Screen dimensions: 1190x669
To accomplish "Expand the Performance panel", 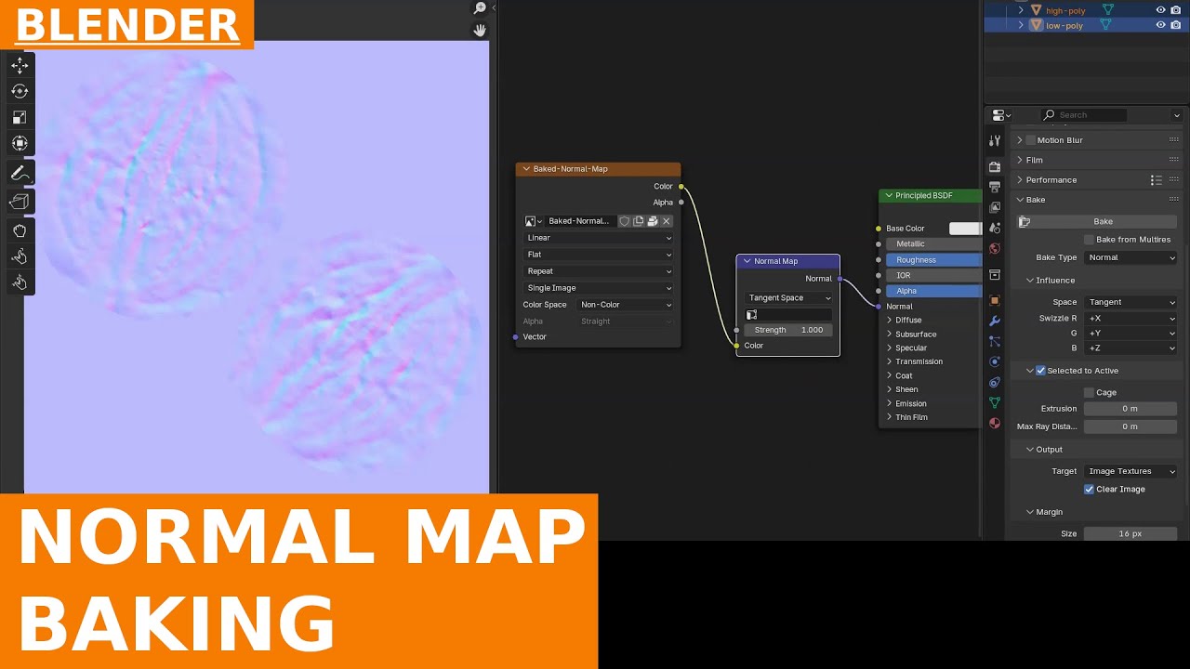I will pos(1020,180).
